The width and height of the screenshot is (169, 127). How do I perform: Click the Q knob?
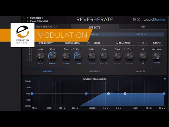[x=143, y=56]
